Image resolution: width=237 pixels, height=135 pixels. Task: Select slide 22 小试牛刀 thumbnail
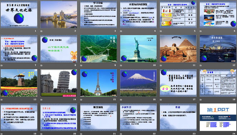pos(139,117)
